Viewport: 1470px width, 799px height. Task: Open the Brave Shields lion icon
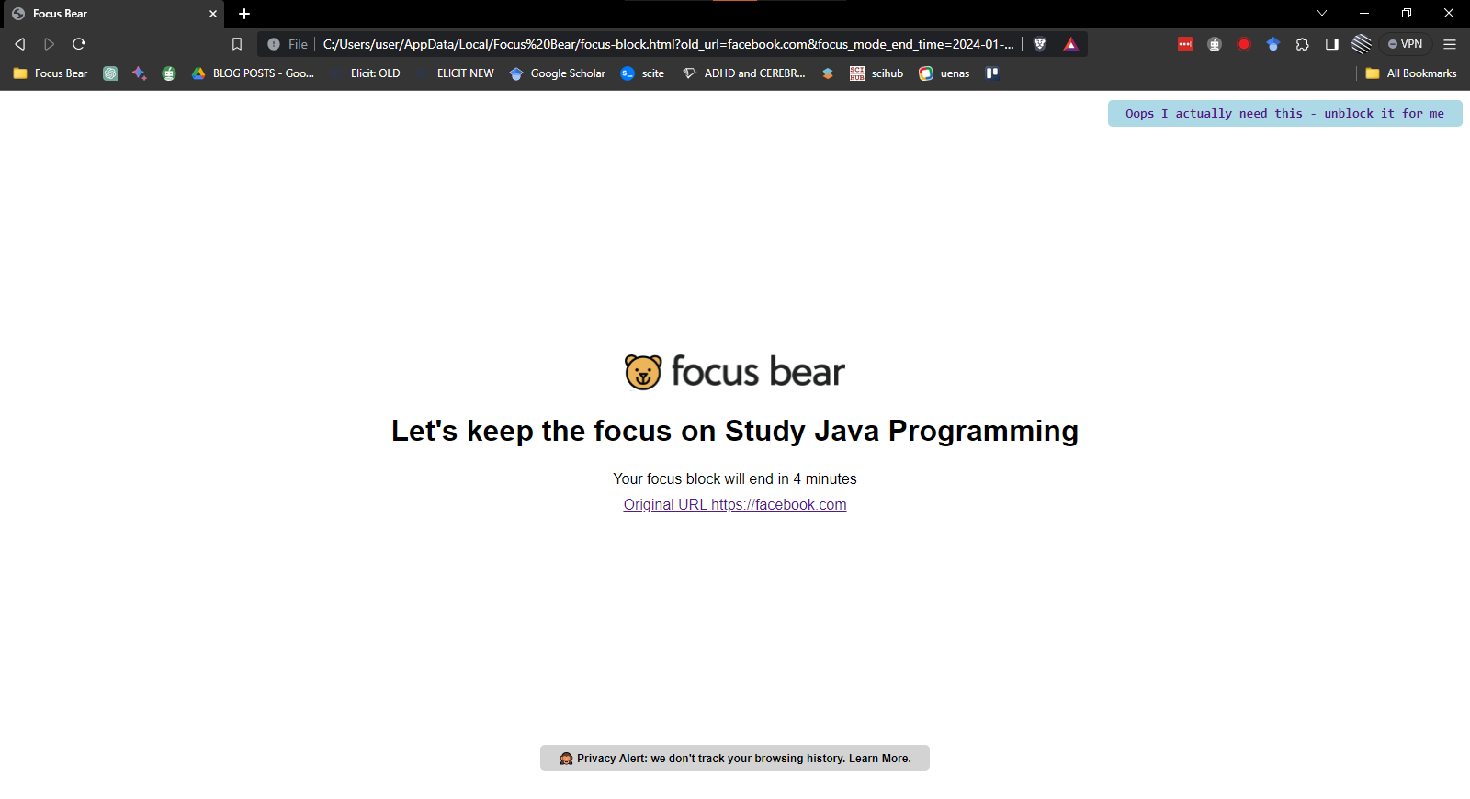coord(1040,44)
